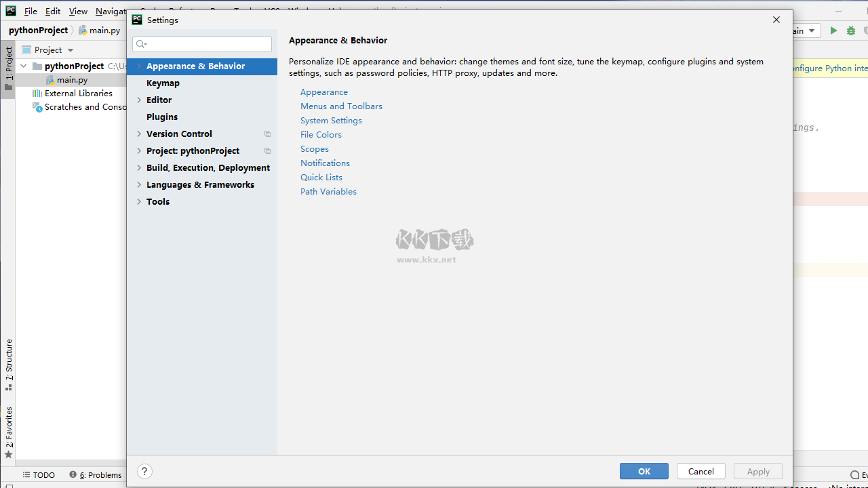The image size is (868, 488).
Task: Click the project-level icon beside Project: pythonProject
Action: pos(267,151)
